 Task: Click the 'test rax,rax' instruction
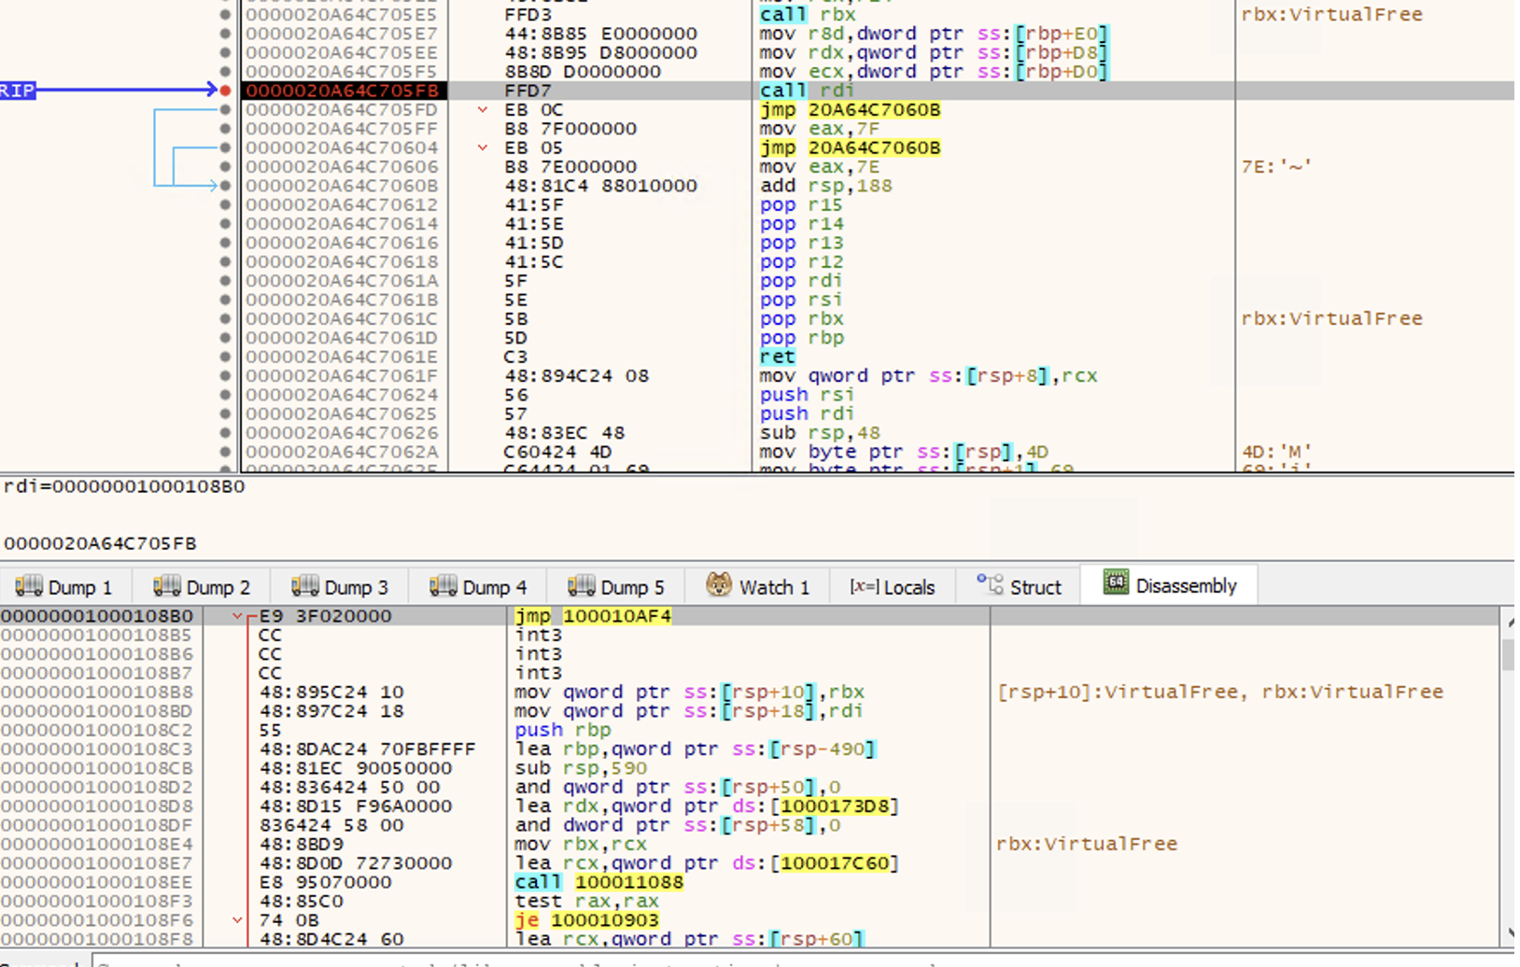point(586,901)
